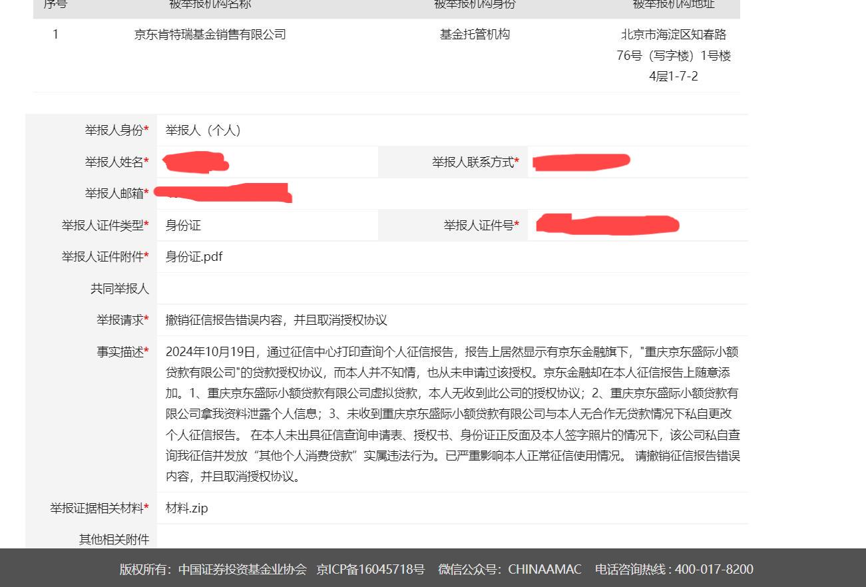Viewport: 866px width, 587px height.
Task: Click the 举报证据相关材料 label
Action: [x=99, y=508]
